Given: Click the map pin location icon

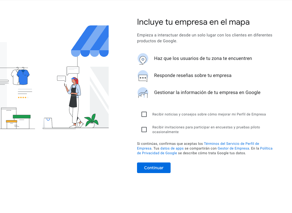Looking at the screenshot, I should coord(143,59).
